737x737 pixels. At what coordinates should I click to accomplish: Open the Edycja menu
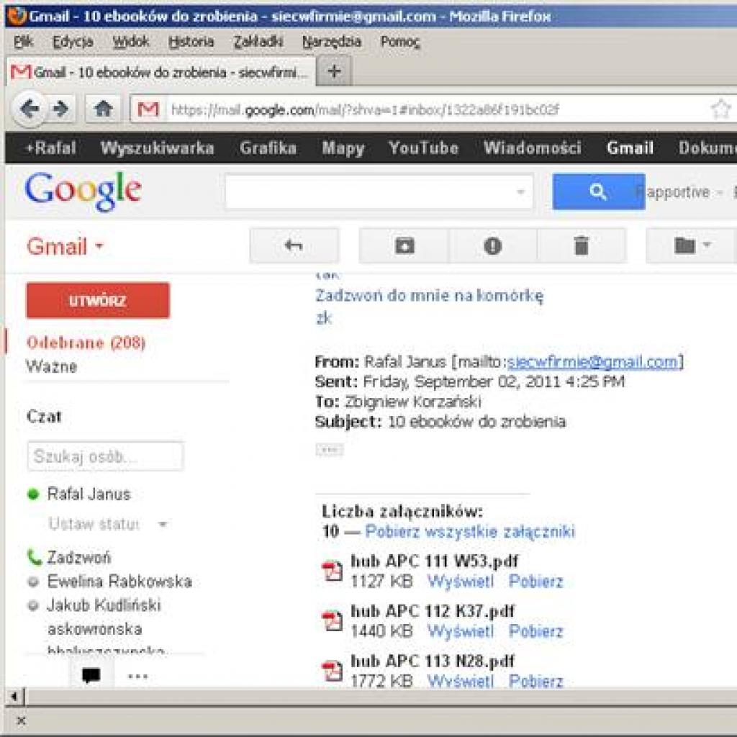coord(73,42)
